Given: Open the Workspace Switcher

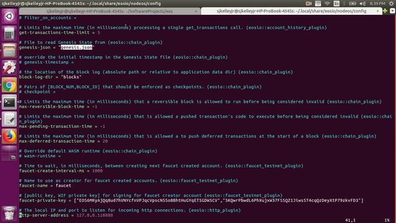Looking at the screenshot, I should coord(9,154).
